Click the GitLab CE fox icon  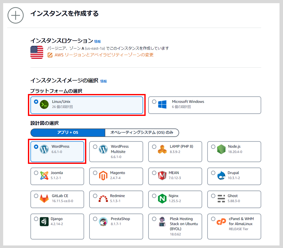[44, 199]
